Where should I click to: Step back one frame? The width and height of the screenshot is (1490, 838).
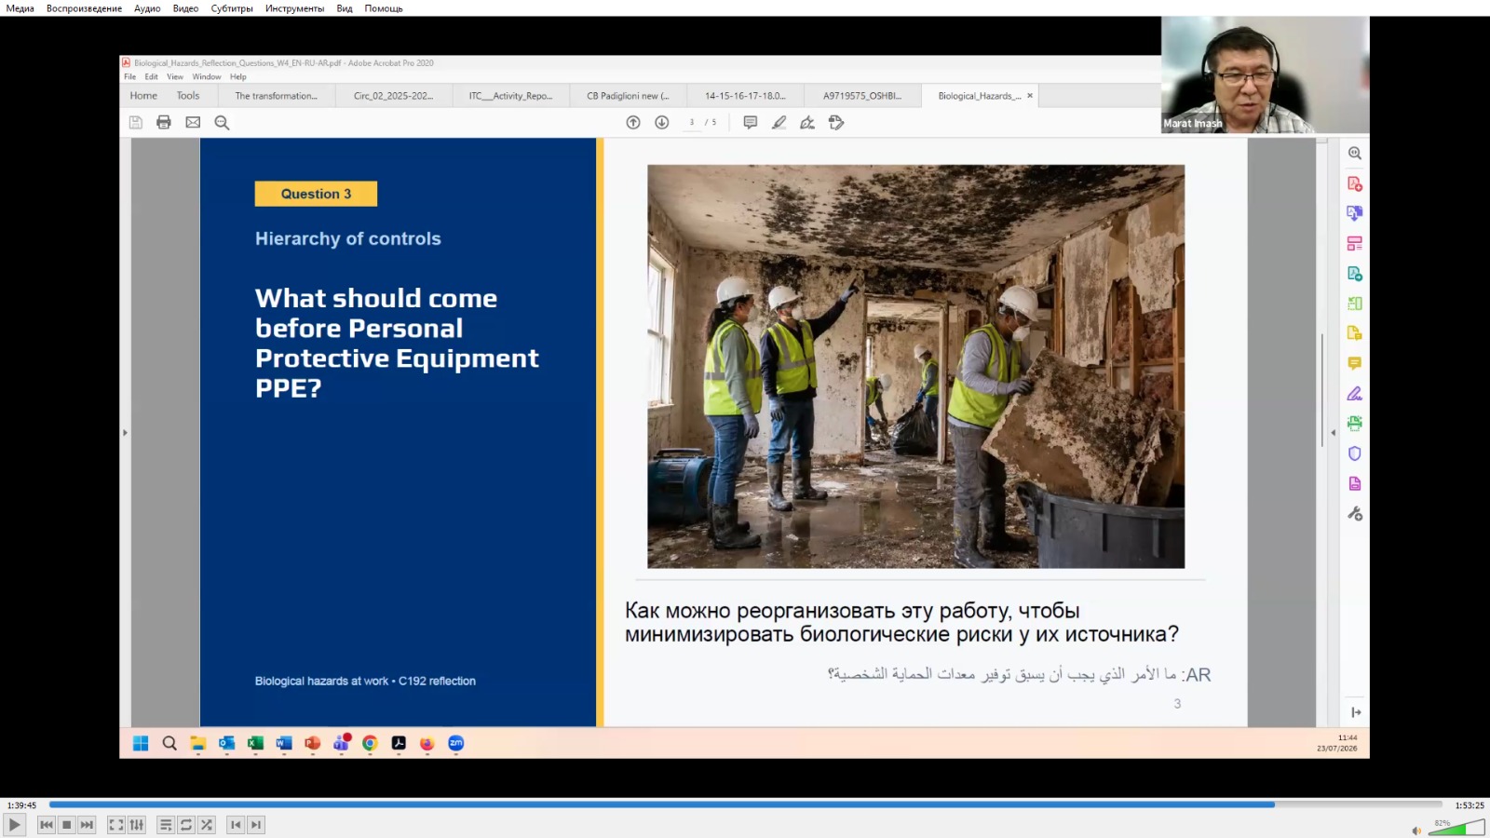click(236, 825)
